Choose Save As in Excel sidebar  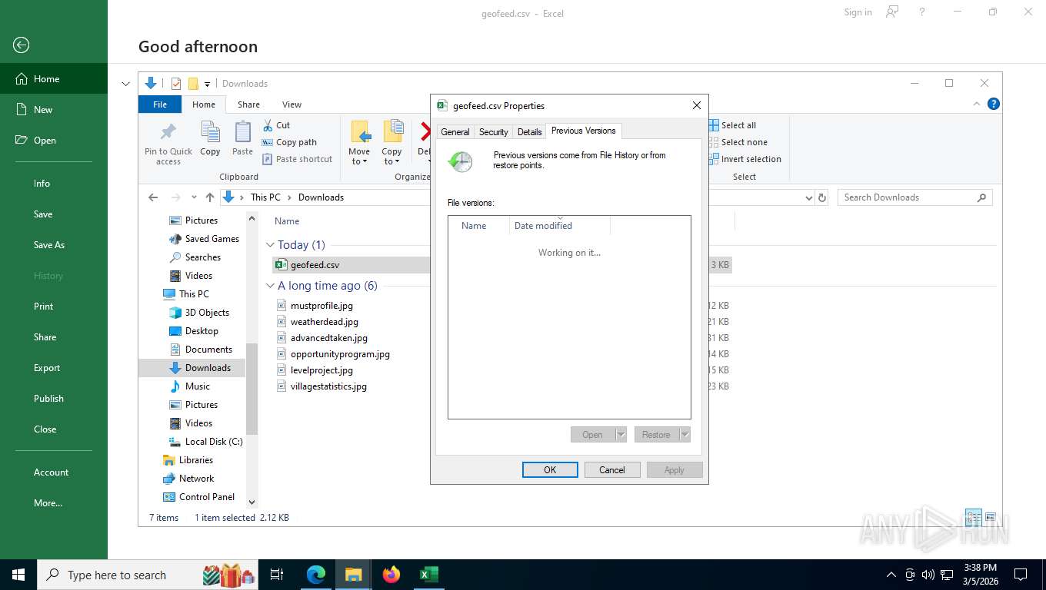coord(54,244)
